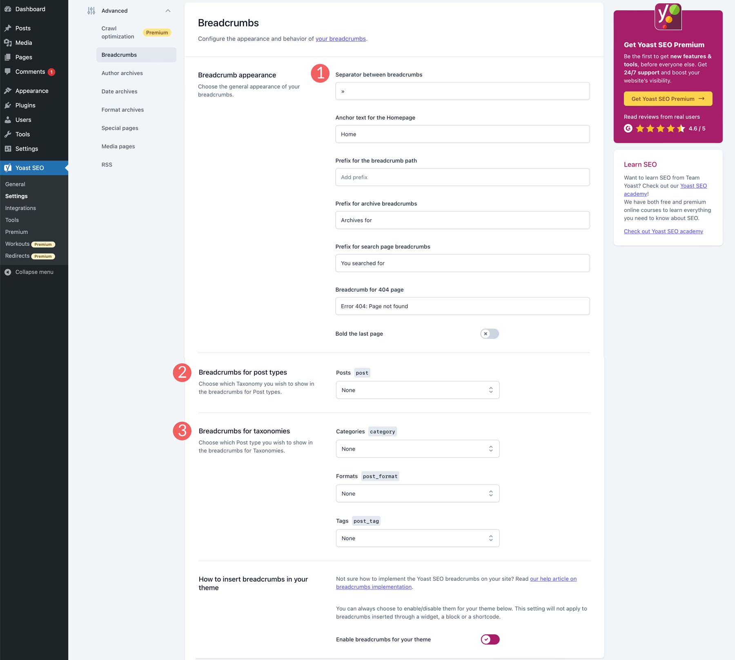Open the Tags post type dropdown
The width and height of the screenshot is (735, 660).
[417, 538]
